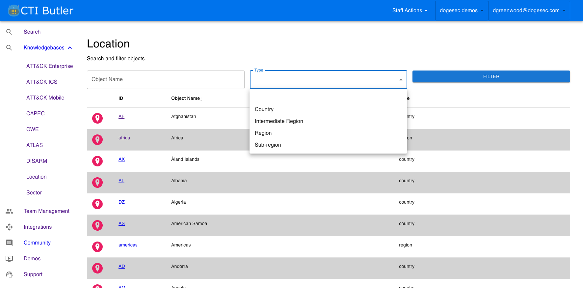Click the location pin icon for Albania
The height and width of the screenshot is (288, 583).
tap(97, 183)
